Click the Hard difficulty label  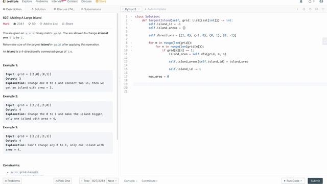pyautogui.click(x=6, y=24)
